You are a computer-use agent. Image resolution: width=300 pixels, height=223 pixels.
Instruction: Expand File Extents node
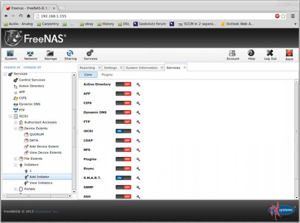pos(16,158)
